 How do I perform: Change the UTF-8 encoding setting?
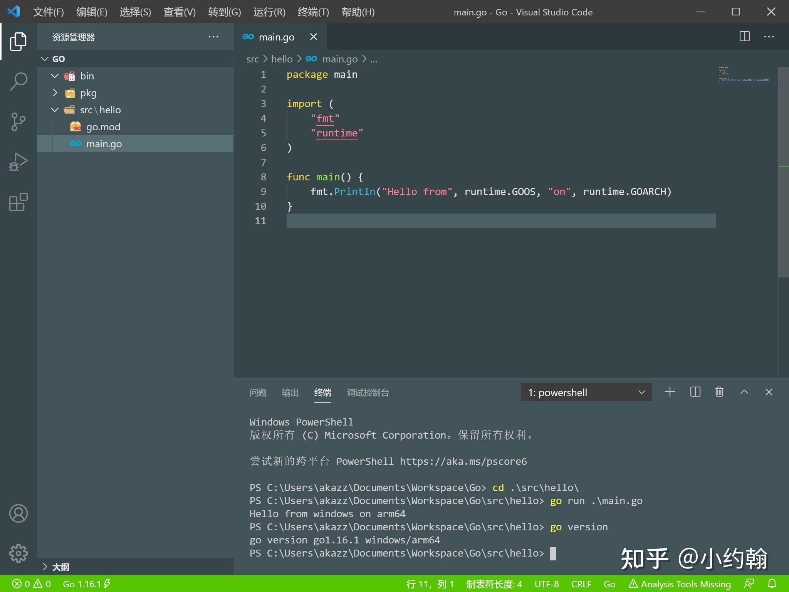click(547, 584)
